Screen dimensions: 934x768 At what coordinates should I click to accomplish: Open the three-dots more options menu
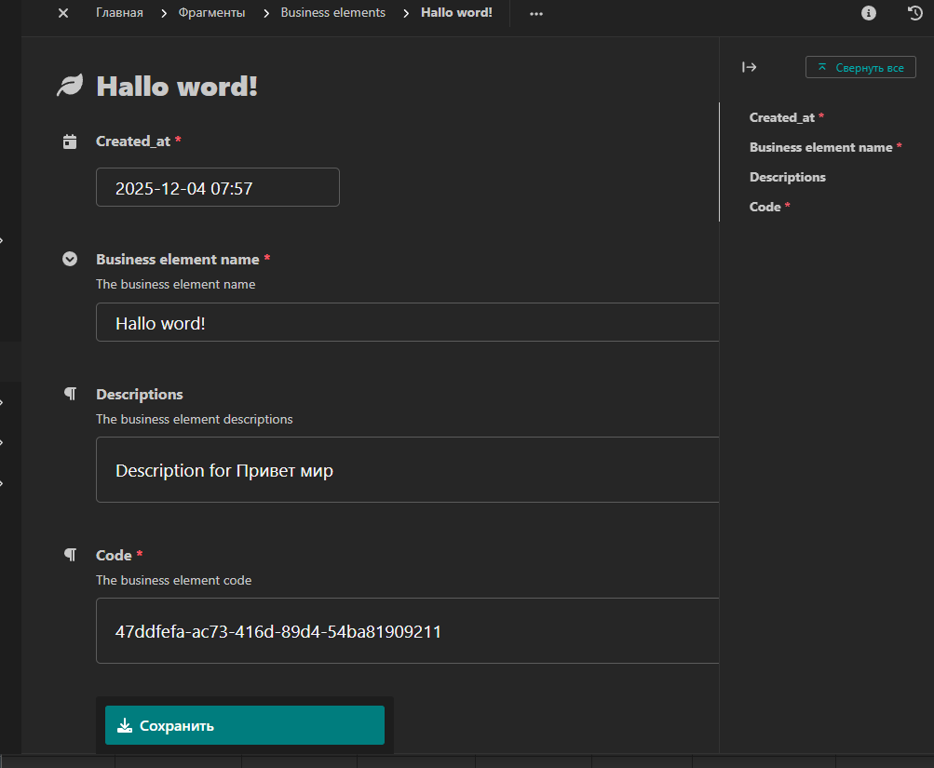tap(536, 14)
